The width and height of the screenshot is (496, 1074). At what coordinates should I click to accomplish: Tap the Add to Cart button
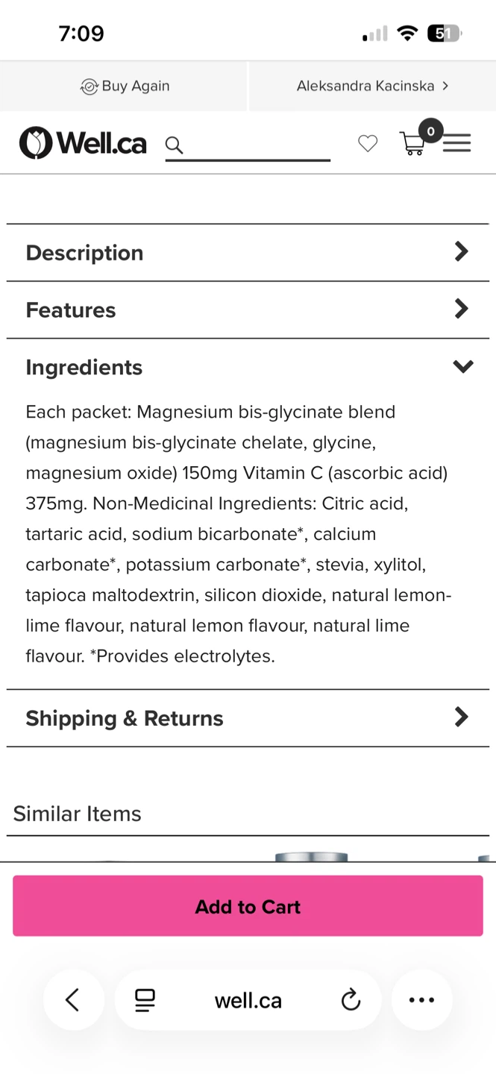coord(248,905)
